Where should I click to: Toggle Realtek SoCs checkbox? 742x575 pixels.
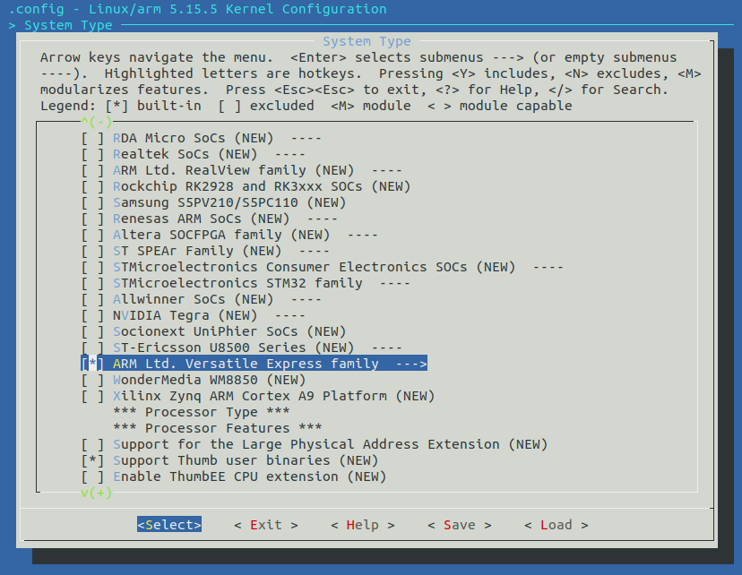[x=93, y=154]
